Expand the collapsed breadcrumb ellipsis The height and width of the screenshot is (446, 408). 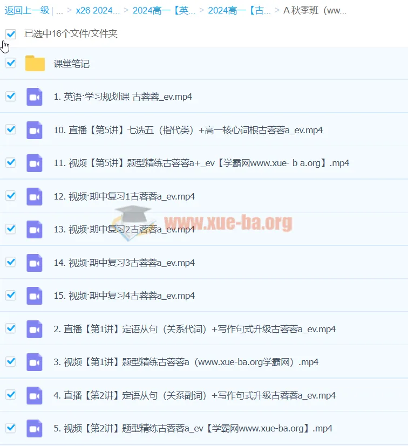[x=59, y=10]
